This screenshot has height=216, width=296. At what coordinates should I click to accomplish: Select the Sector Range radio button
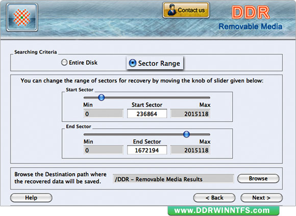point(133,63)
